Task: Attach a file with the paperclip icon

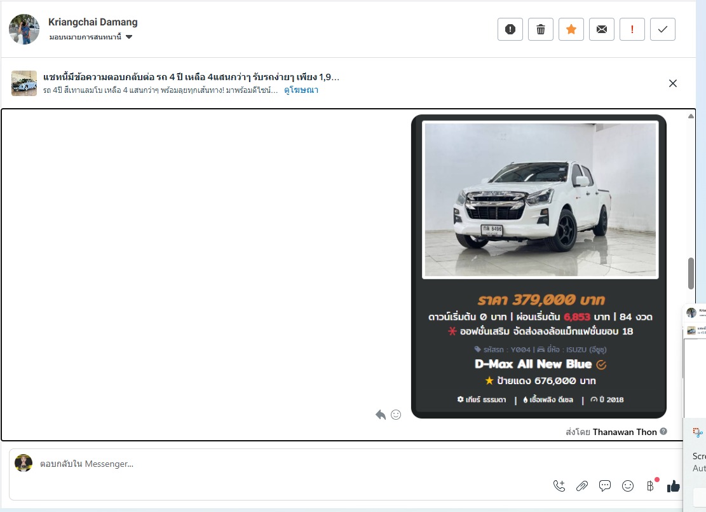Action: tap(581, 486)
